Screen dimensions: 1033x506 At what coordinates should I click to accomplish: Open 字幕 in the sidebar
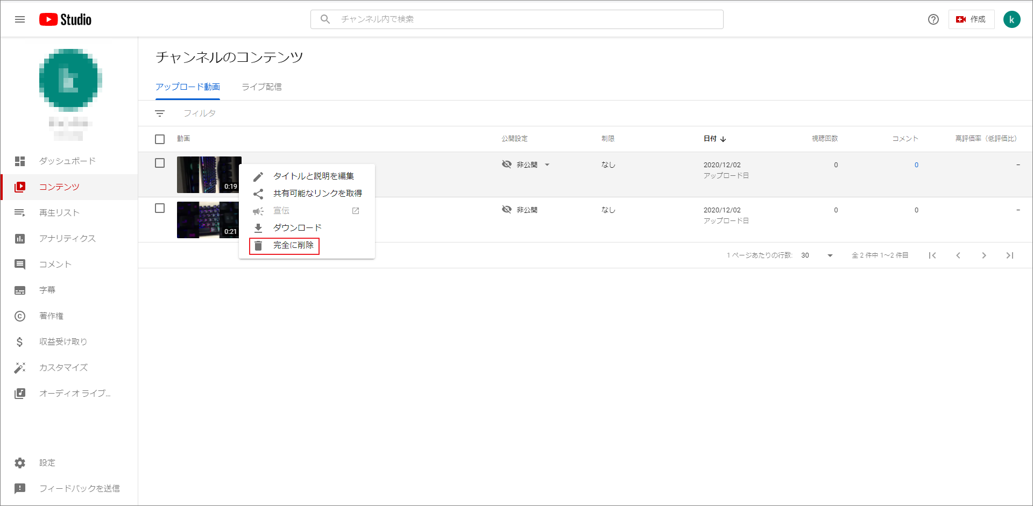(x=69, y=290)
